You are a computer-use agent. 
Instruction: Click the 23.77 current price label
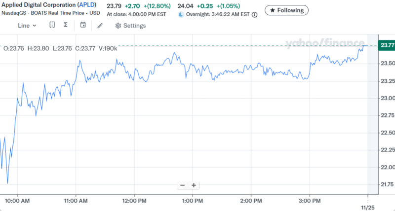[386, 45]
